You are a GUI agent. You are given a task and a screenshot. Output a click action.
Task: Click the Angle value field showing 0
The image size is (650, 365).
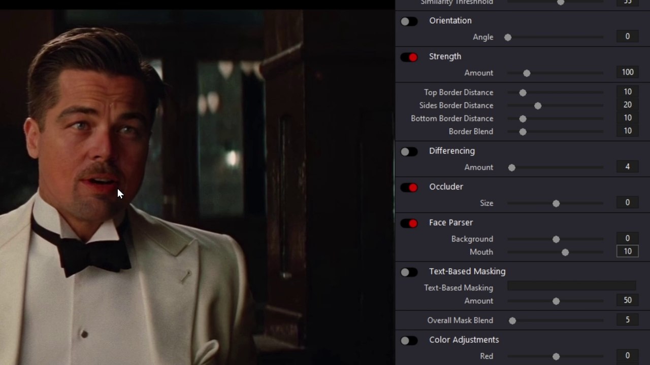click(x=627, y=36)
